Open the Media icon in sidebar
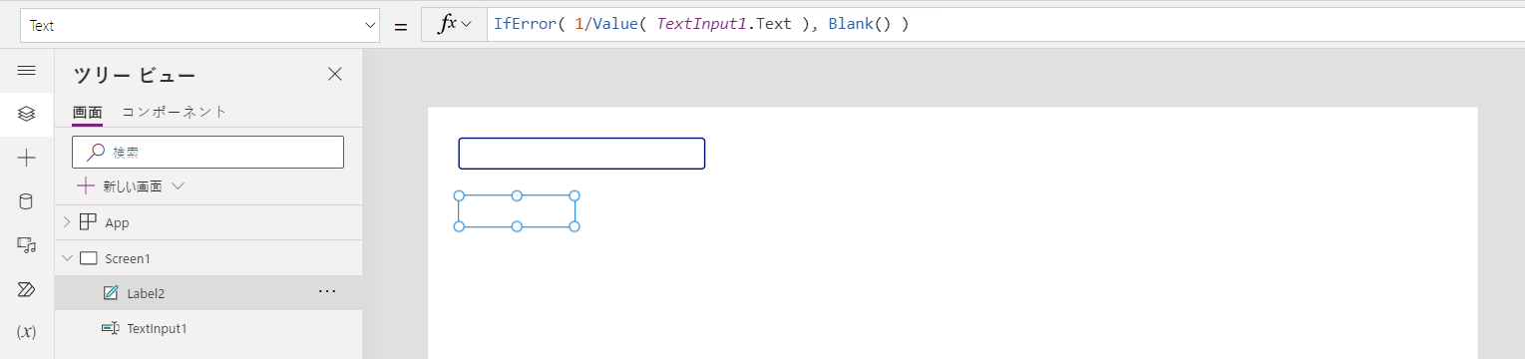Screen dimensions: 1525x359 tap(27, 245)
